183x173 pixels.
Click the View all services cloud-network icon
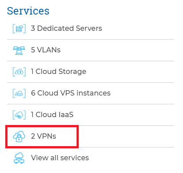click(x=19, y=158)
